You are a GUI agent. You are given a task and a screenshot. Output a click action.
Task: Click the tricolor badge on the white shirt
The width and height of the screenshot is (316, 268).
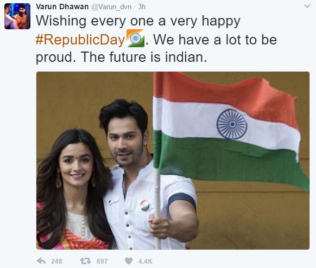(x=145, y=206)
